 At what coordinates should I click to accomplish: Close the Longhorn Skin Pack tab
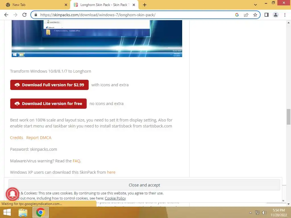[x=134, y=5]
